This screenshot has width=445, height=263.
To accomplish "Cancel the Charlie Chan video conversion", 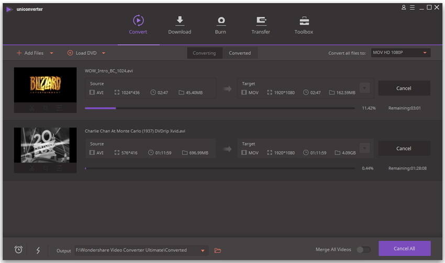I will click(x=404, y=148).
